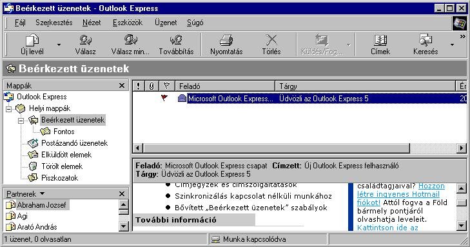Viewport: 470px width, 247px height.
Task: Select the Abraham Jozsef contact
Action: (41, 204)
